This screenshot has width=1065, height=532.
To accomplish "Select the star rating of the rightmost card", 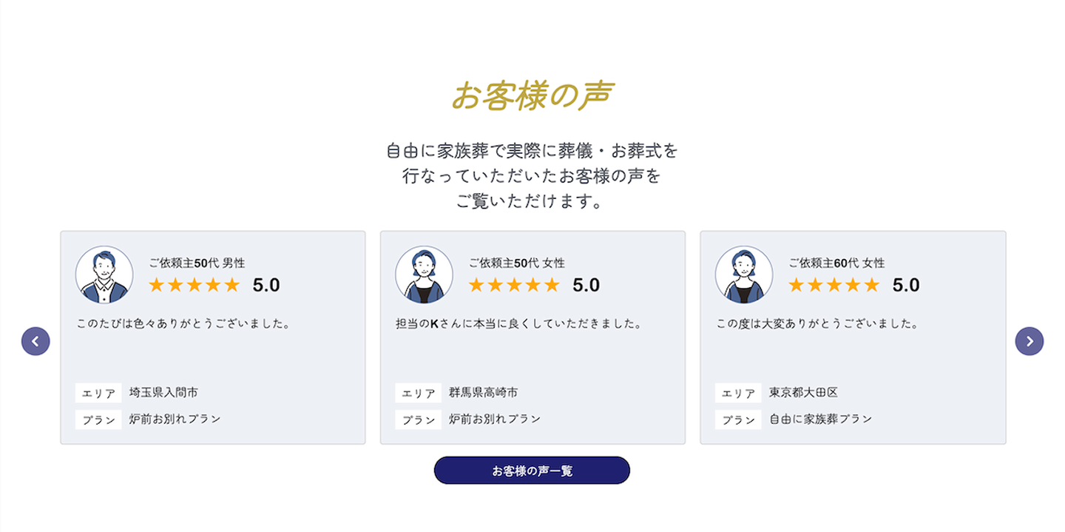I will click(834, 285).
